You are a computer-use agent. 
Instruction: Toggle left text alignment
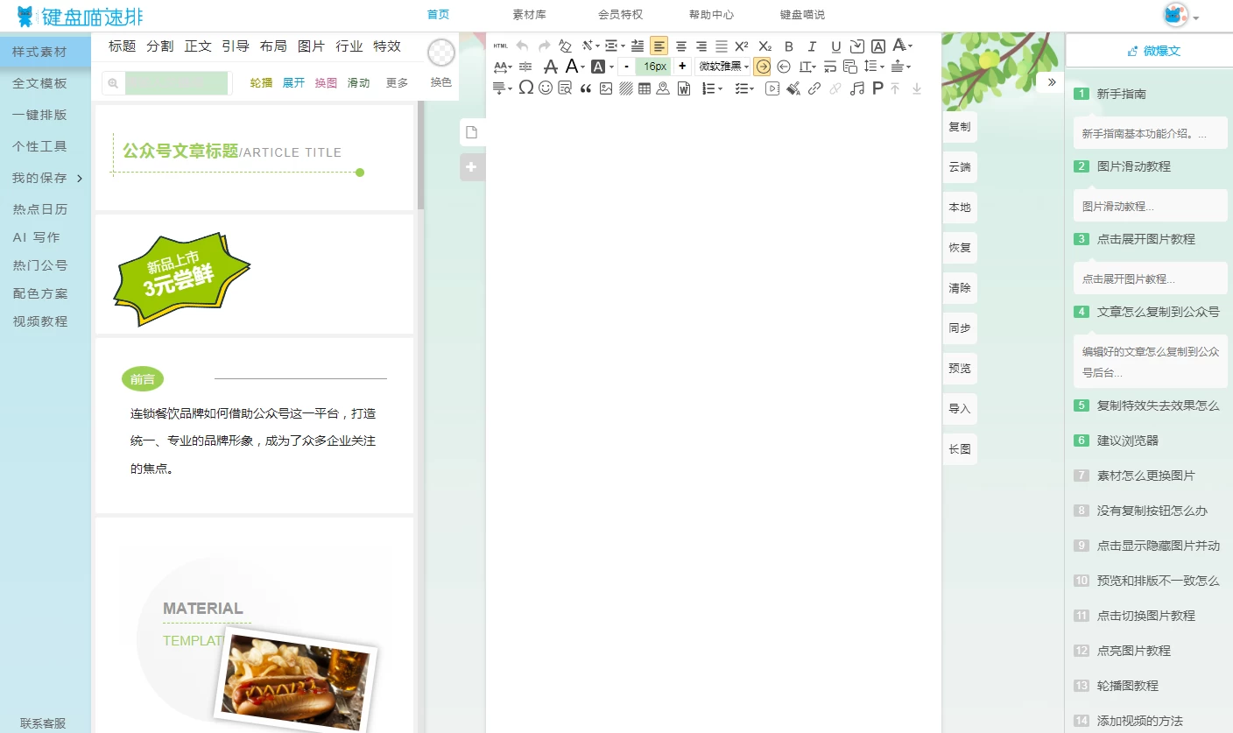click(x=659, y=46)
